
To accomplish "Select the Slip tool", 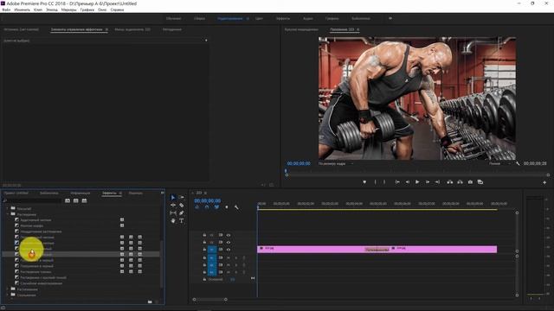I will click(x=173, y=213).
